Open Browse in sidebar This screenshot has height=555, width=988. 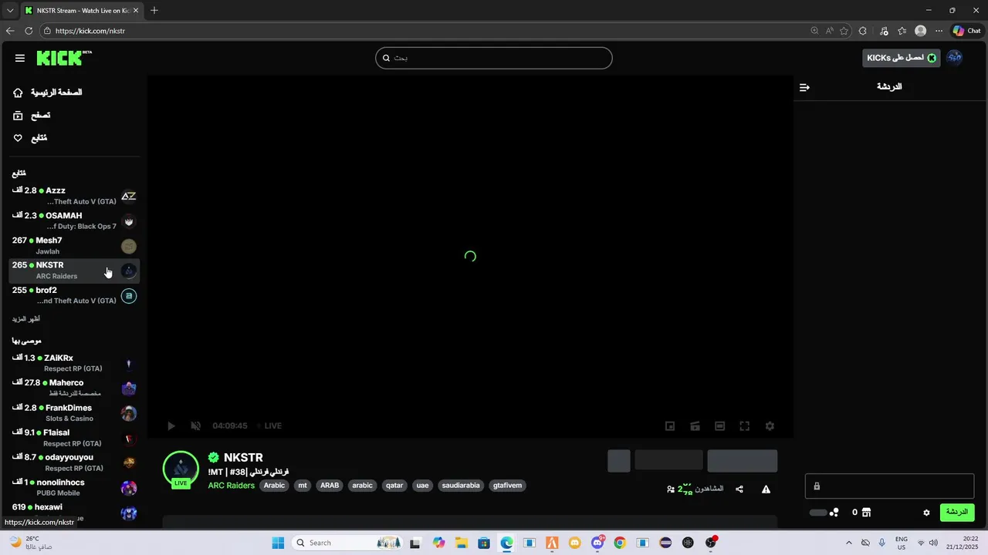click(x=32, y=115)
